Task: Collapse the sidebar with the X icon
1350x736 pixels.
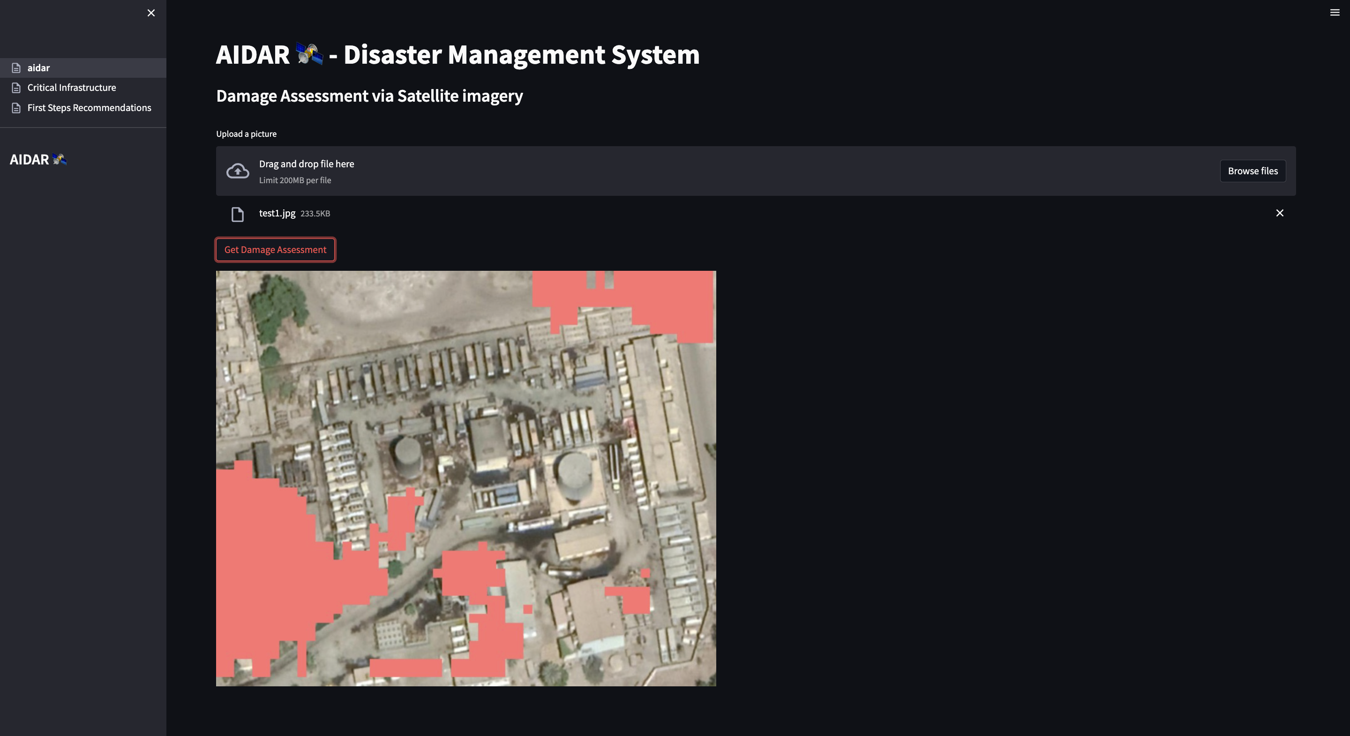Action: tap(151, 13)
